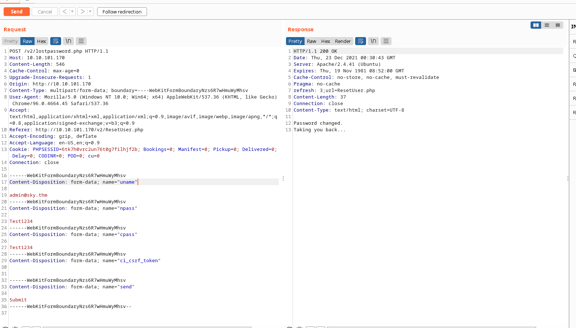Select the Pretty tab in Response panel
Image resolution: width=576 pixels, height=328 pixels.
[x=295, y=41]
